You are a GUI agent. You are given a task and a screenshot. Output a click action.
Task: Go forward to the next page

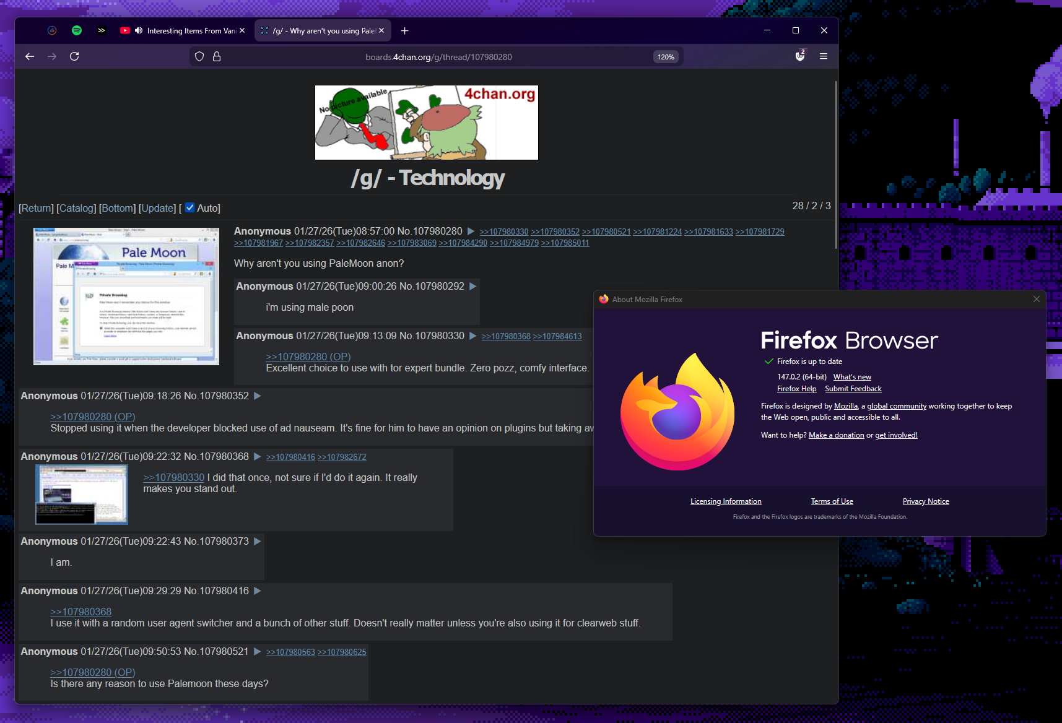pos(52,56)
